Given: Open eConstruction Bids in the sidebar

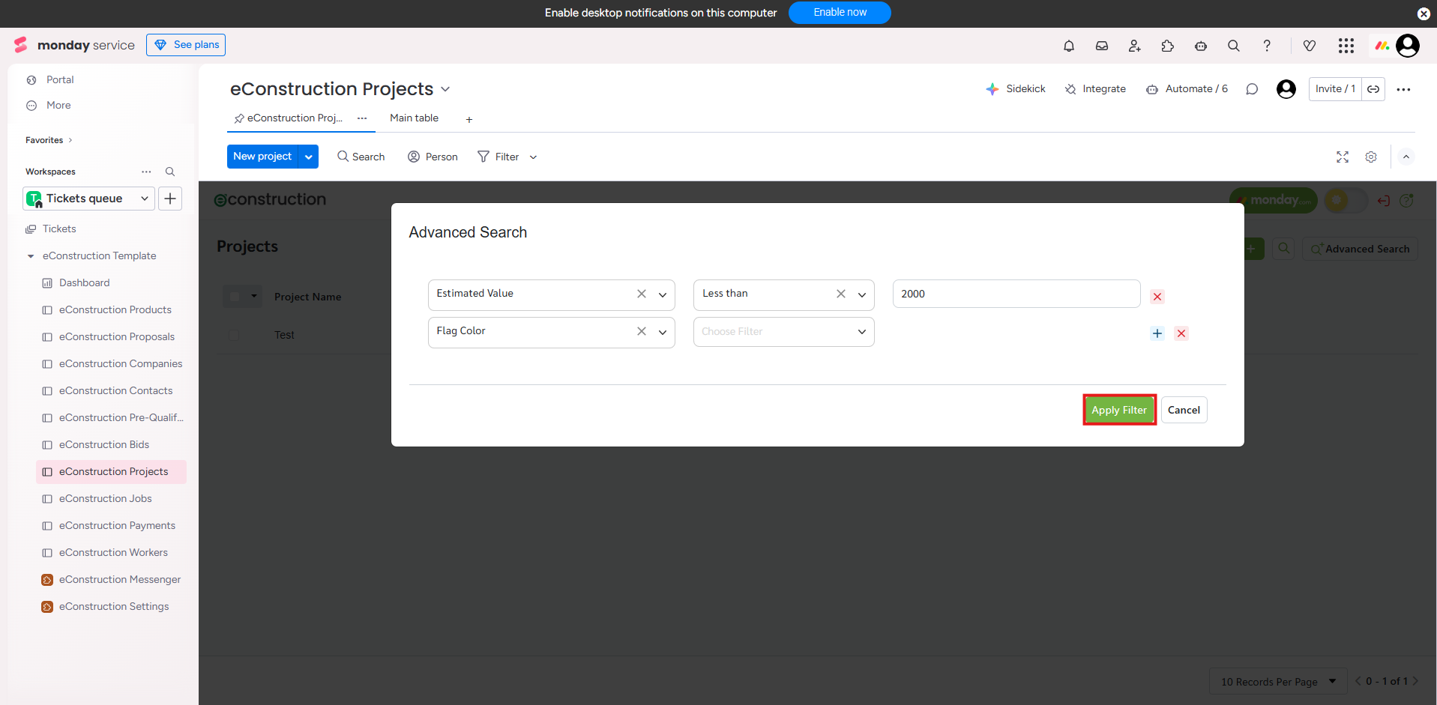Looking at the screenshot, I should [x=104, y=445].
